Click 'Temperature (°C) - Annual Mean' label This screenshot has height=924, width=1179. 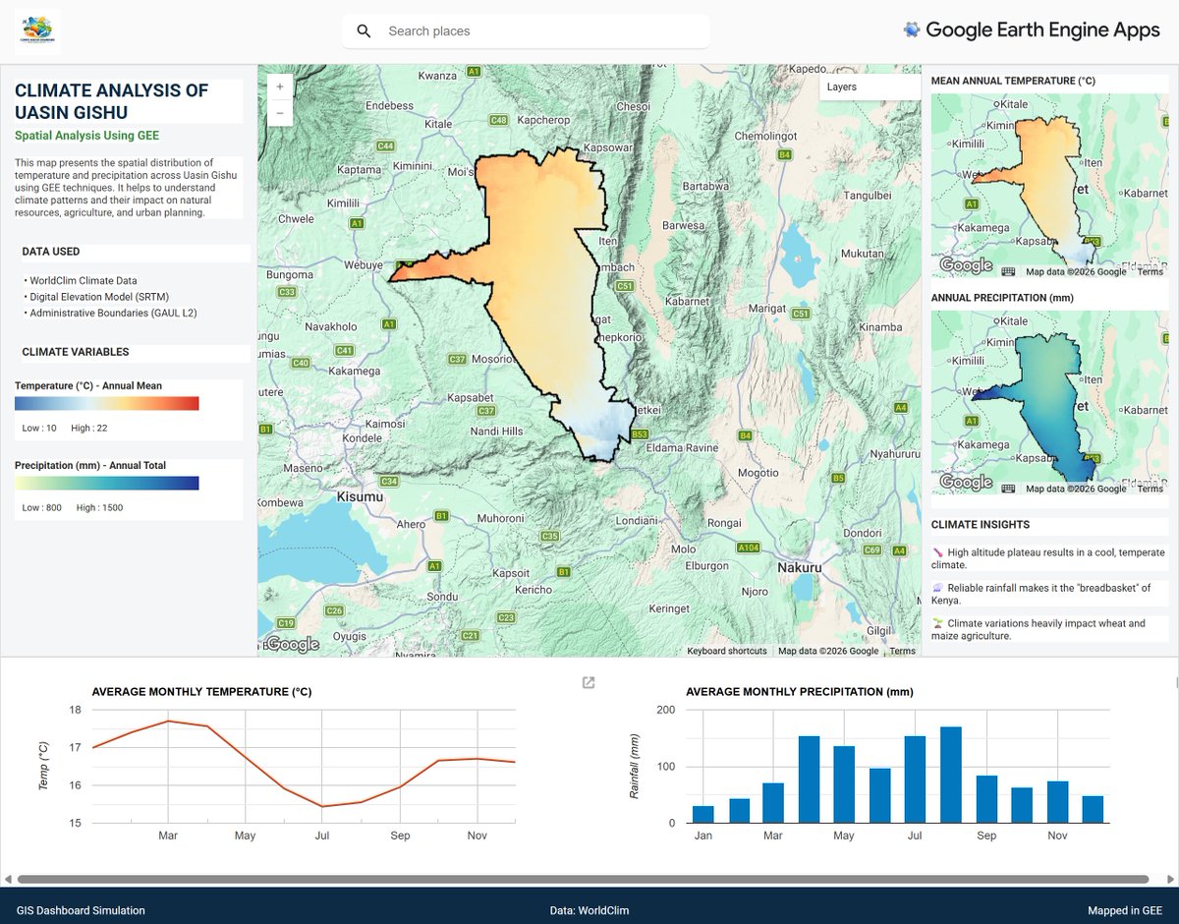(x=88, y=385)
